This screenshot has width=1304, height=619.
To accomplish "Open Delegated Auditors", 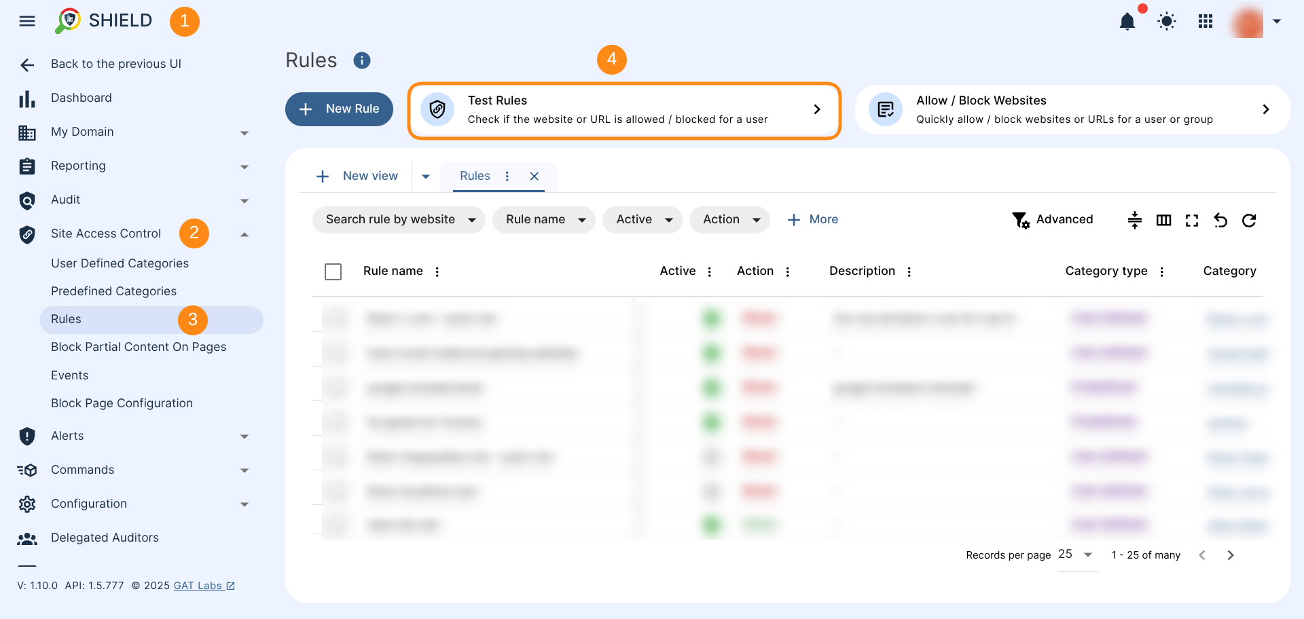I will (105, 538).
